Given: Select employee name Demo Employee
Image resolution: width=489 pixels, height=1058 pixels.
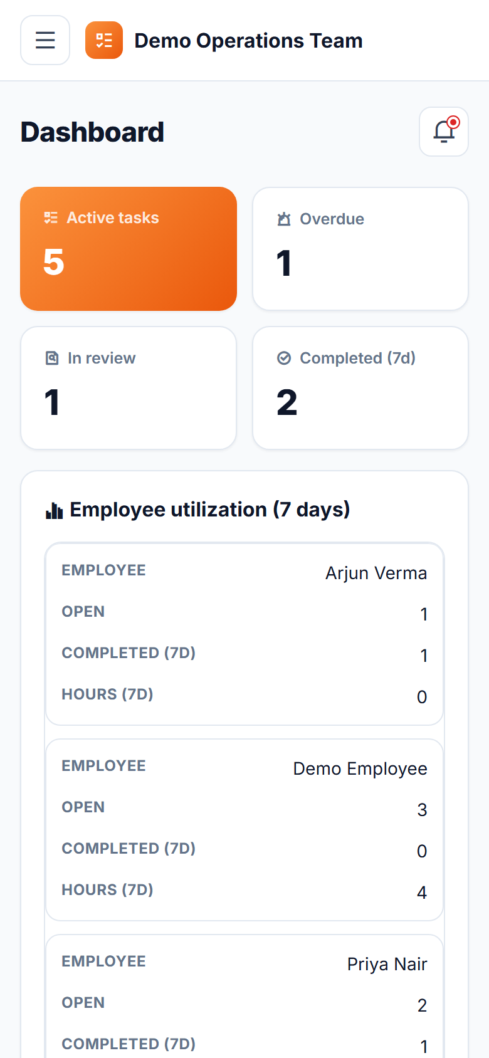Looking at the screenshot, I should [360, 768].
